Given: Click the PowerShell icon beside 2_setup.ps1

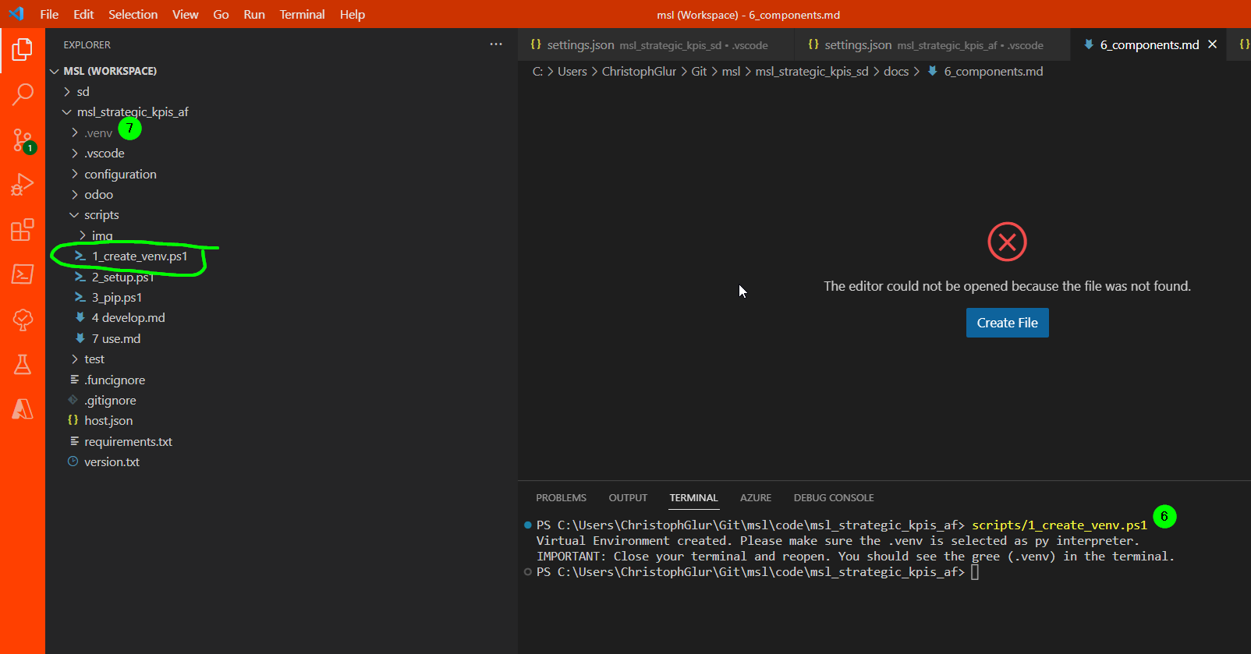Looking at the screenshot, I should pos(80,277).
